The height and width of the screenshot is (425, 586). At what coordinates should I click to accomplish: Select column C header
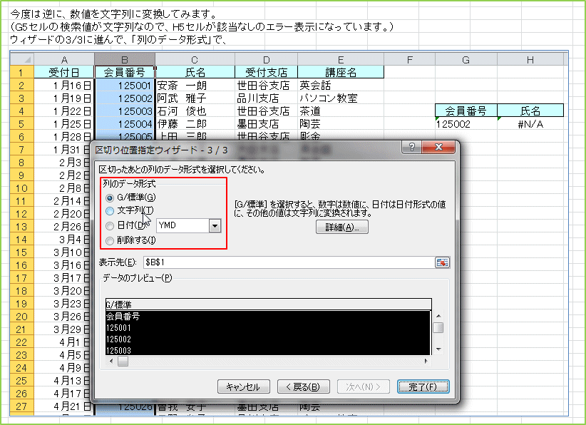pyautogui.click(x=195, y=59)
